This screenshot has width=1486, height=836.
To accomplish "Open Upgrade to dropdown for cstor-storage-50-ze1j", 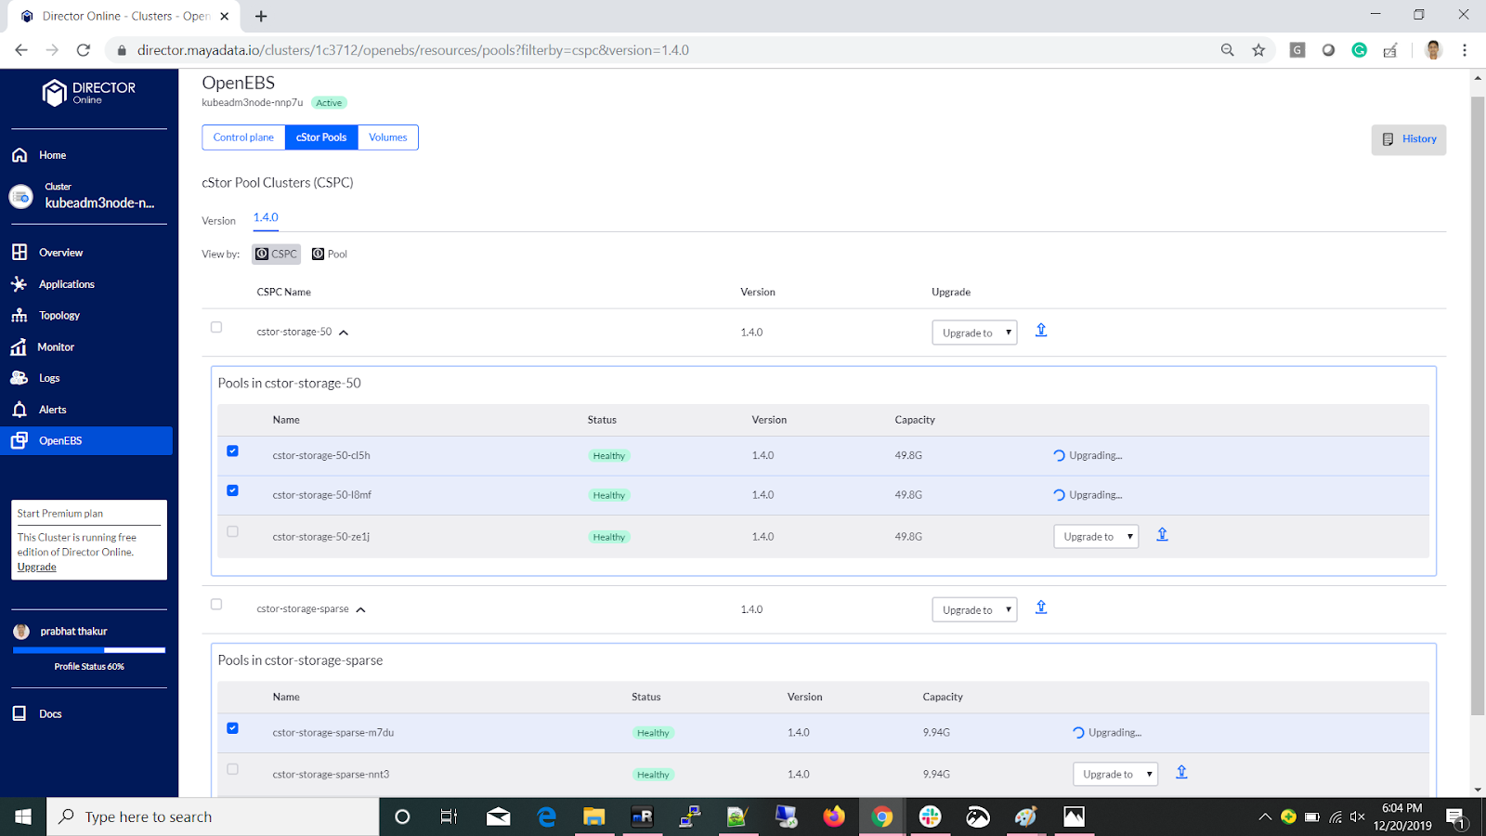I will 1096,537.
